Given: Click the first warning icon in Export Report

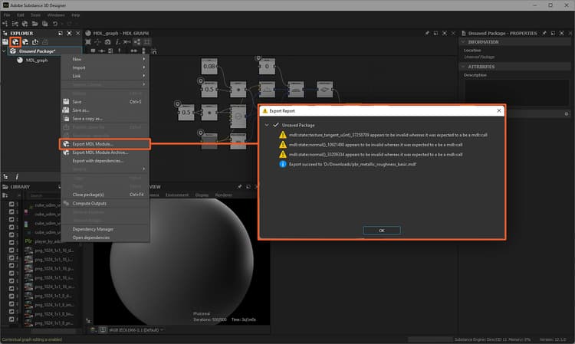Looking at the screenshot, I should pyautogui.click(x=283, y=135).
